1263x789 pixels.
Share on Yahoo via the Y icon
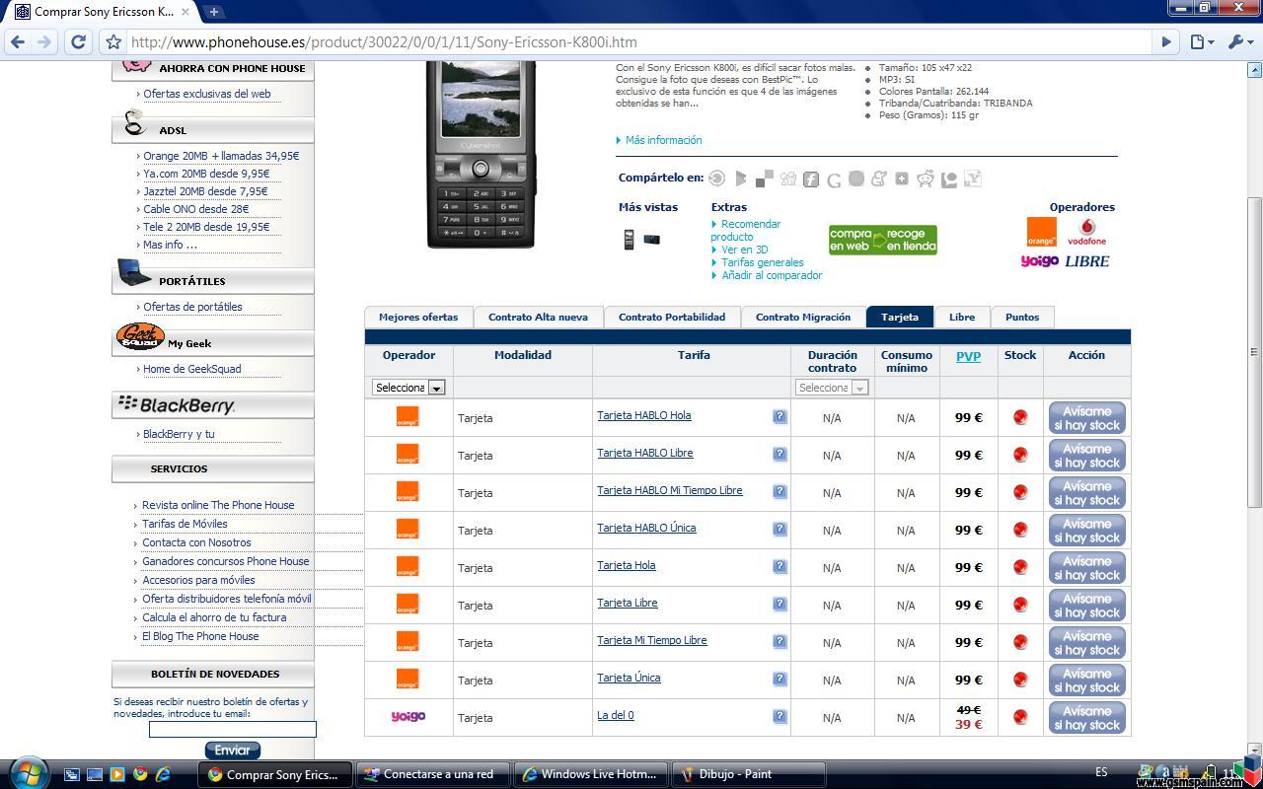(972, 179)
